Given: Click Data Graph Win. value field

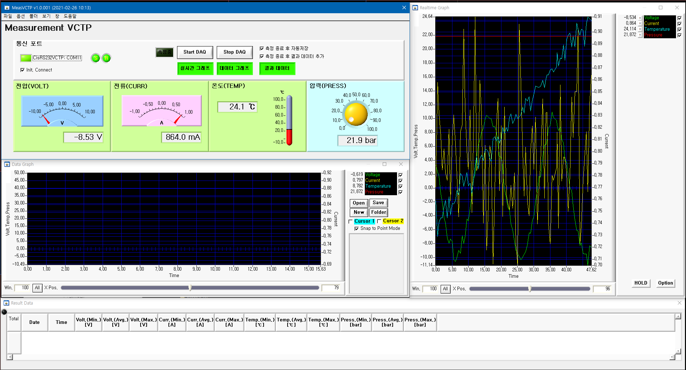Looking at the screenshot, I should (22, 288).
